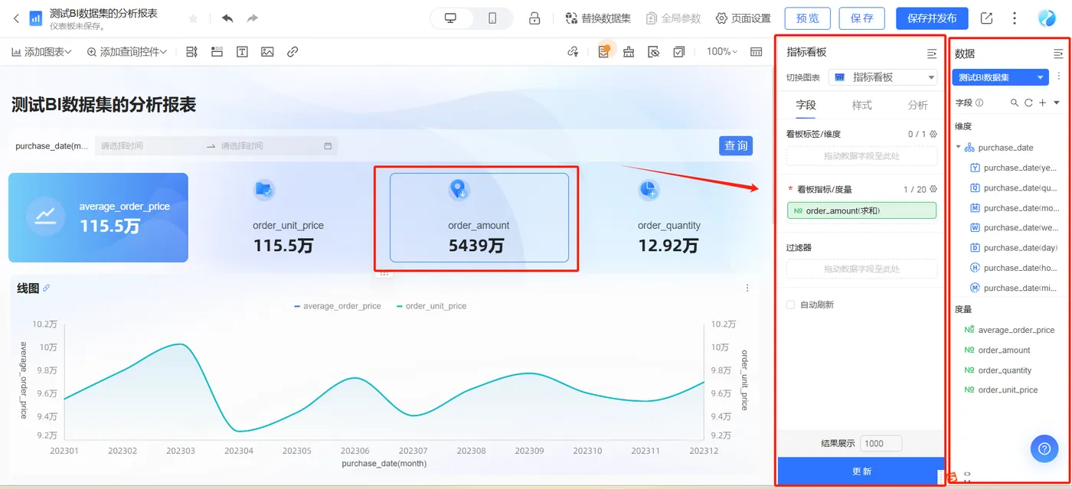Click the hidden-eye toolbar icon

click(x=653, y=52)
